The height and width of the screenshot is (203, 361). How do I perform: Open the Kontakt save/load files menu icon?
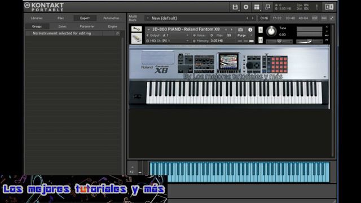(x=235, y=7)
